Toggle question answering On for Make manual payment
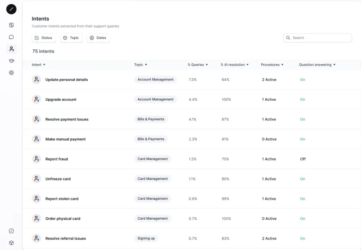Screen dimensions: 361x250 tap(303, 139)
